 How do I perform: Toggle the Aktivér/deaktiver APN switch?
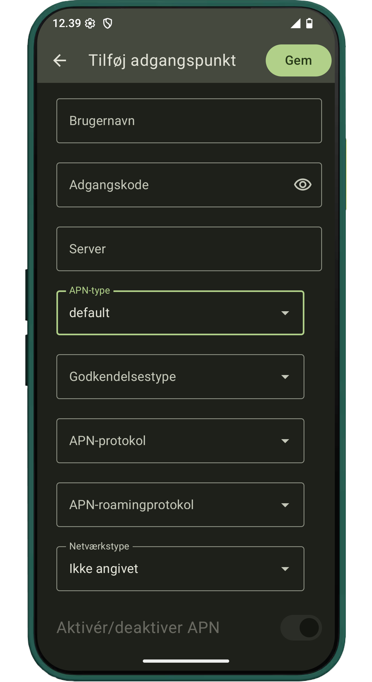[301, 628]
